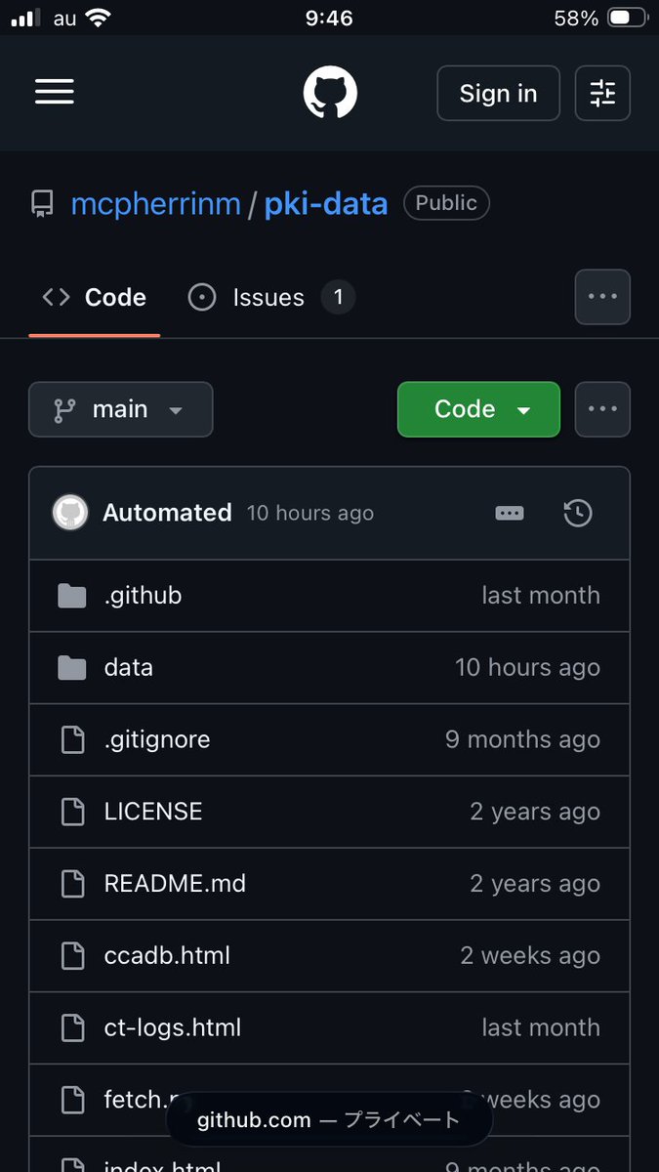Screen dimensions: 659x1172
Task: Open the mcpherrinm owner link
Action: point(156,204)
